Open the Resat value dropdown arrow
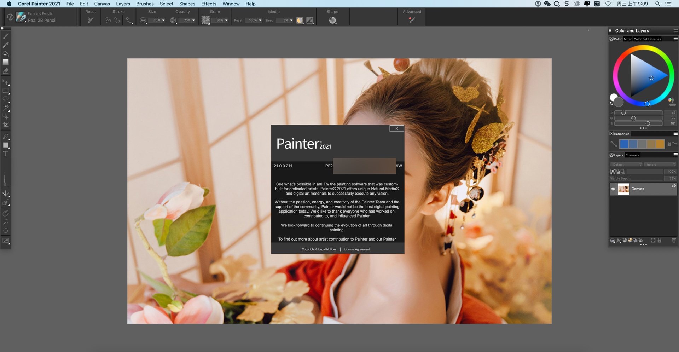Viewport: 679px width, 352px height. 260,20
